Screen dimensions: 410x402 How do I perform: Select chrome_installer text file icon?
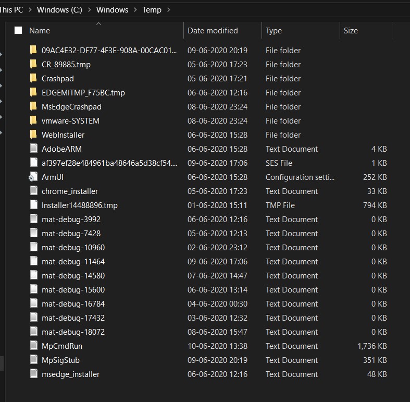pos(33,191)
